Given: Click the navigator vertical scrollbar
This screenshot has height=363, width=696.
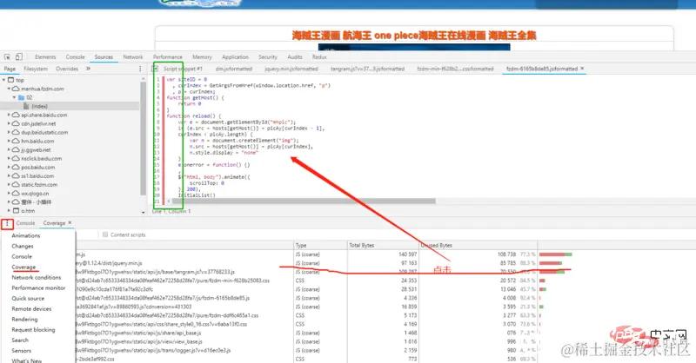Looking at the screenshot, I should 143,138.
